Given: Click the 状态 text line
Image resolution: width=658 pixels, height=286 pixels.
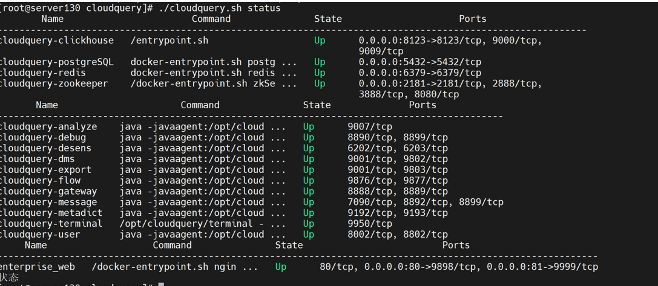Looking at the screenshot, I should pyautogui.click(x=9, y=278).
